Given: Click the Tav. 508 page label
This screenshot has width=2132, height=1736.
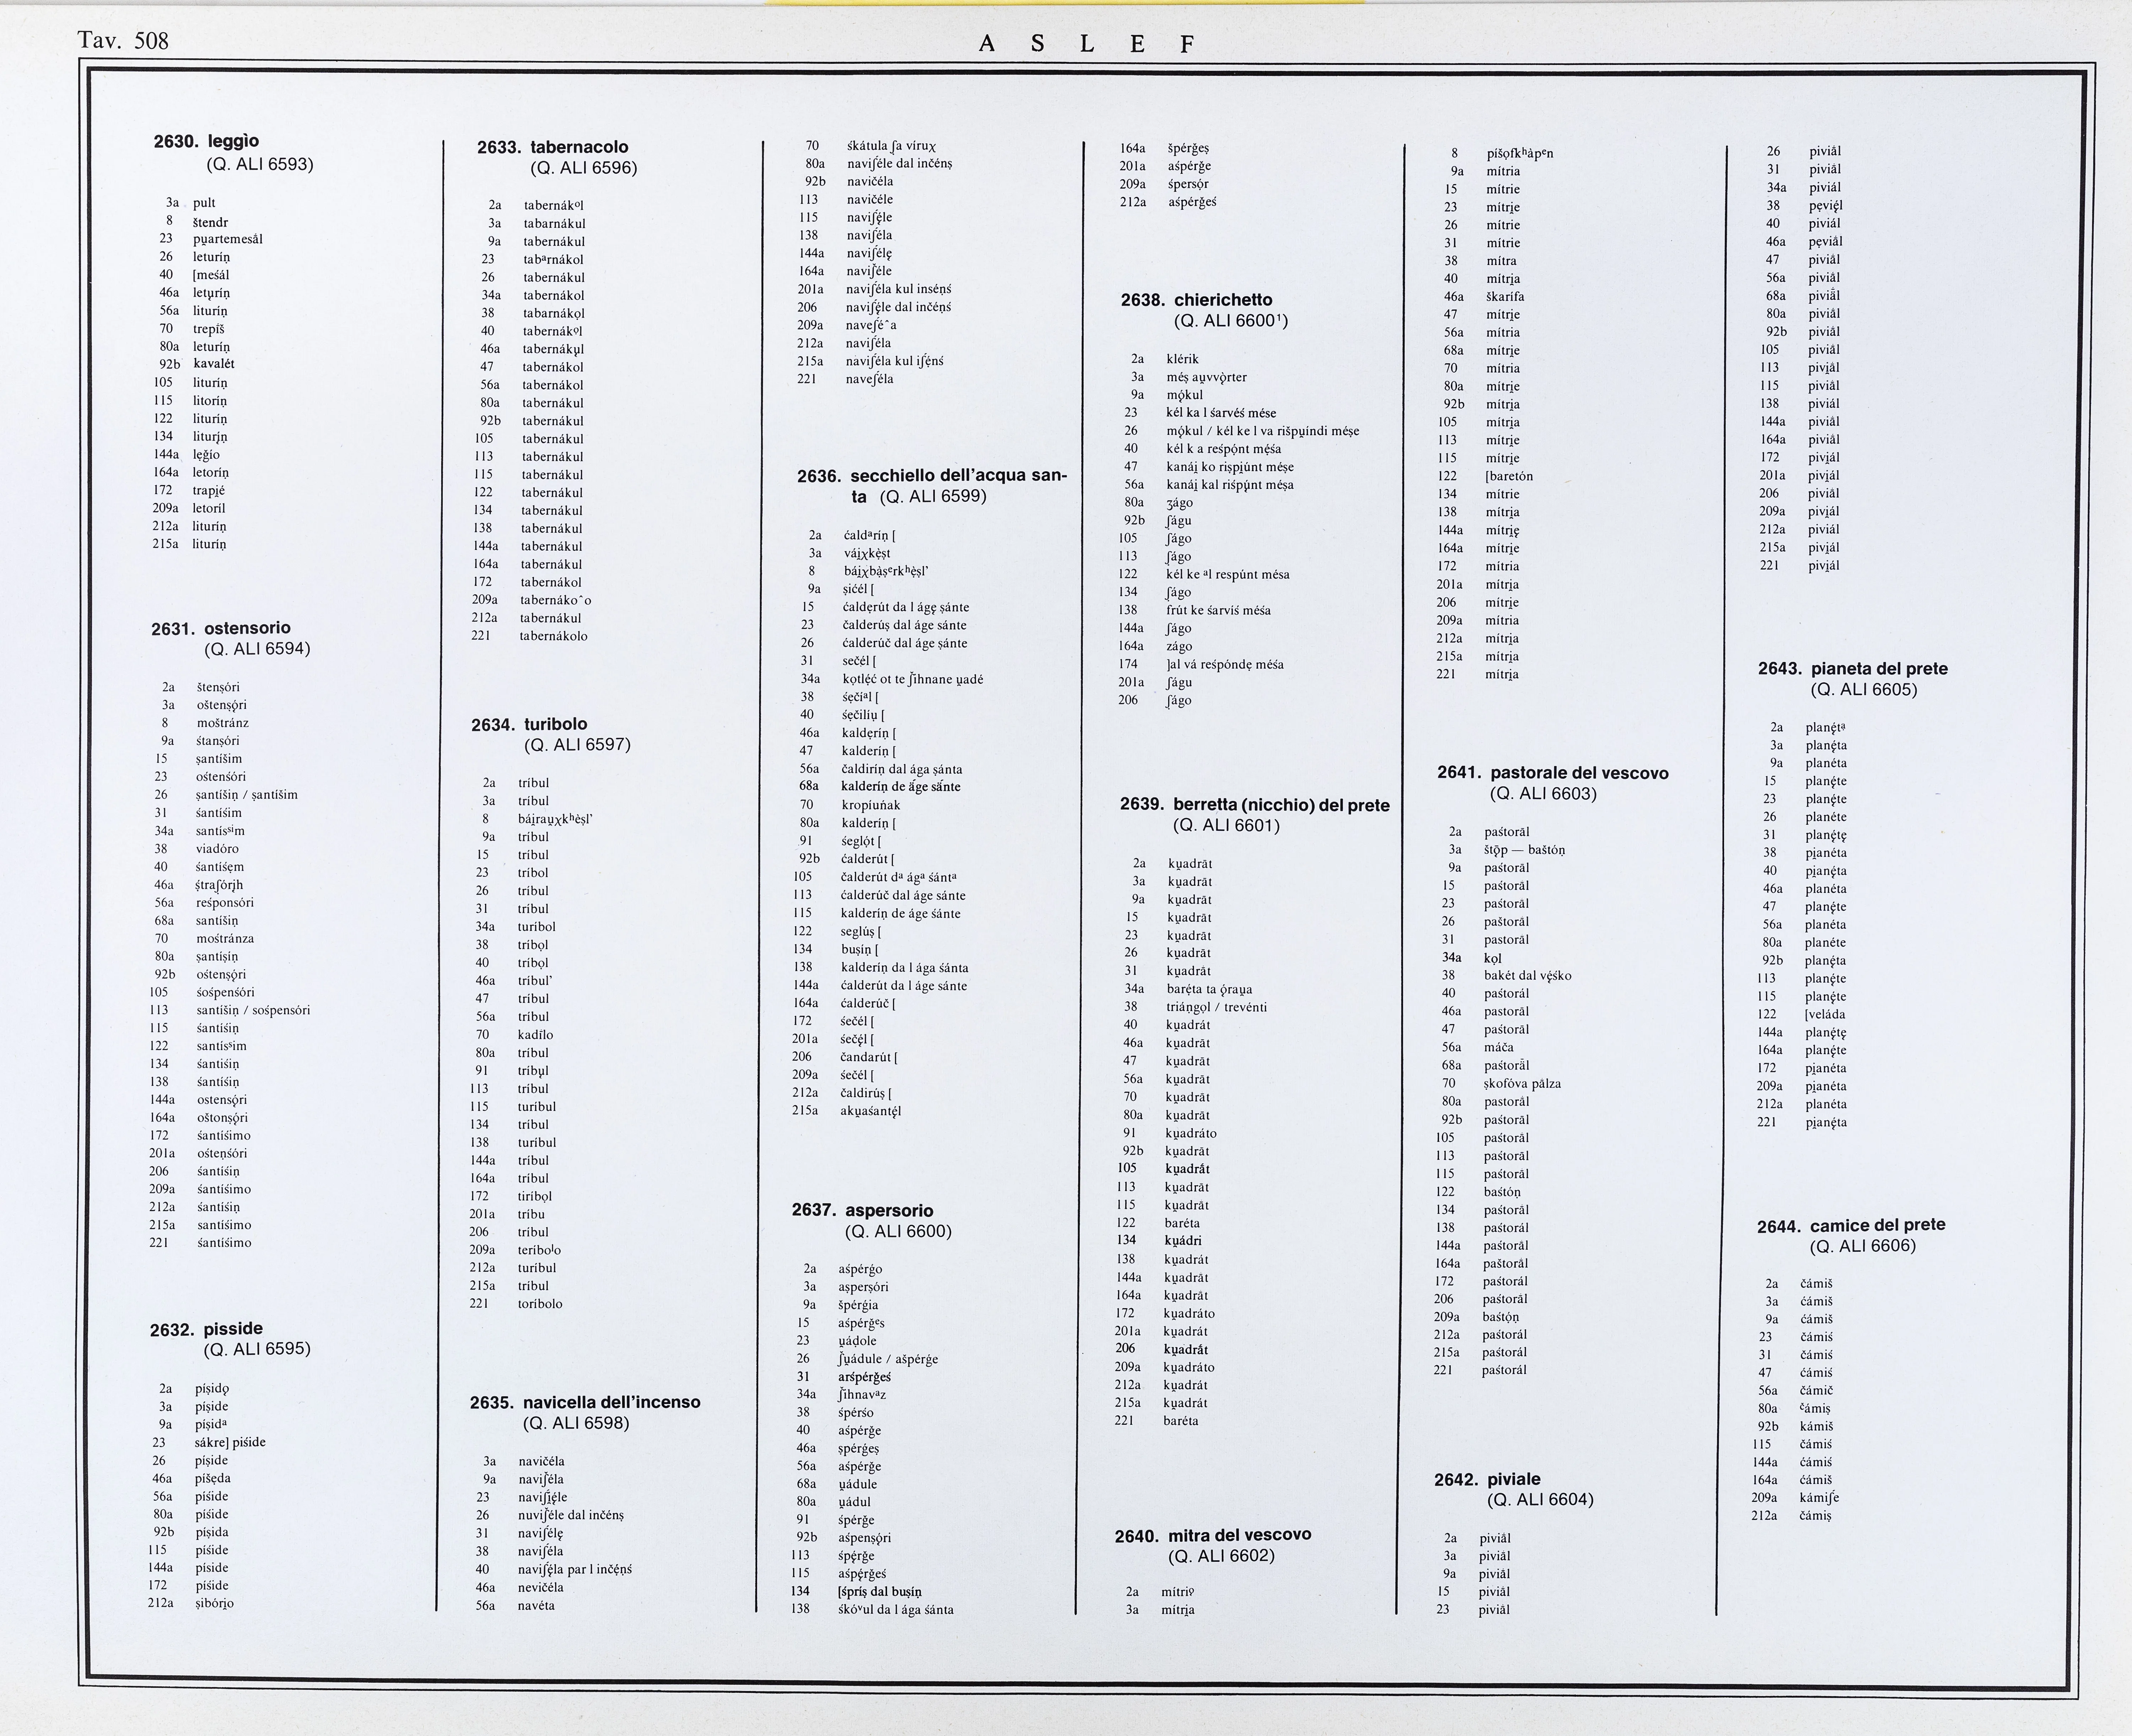Looking at the screenshot, I should click(123, 41).
